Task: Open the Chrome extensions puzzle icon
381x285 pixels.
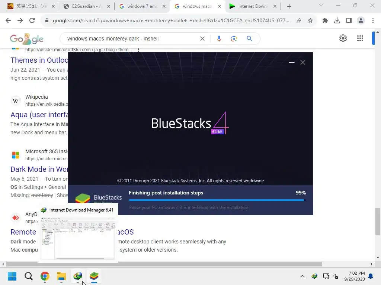Action: click(325, 21)
